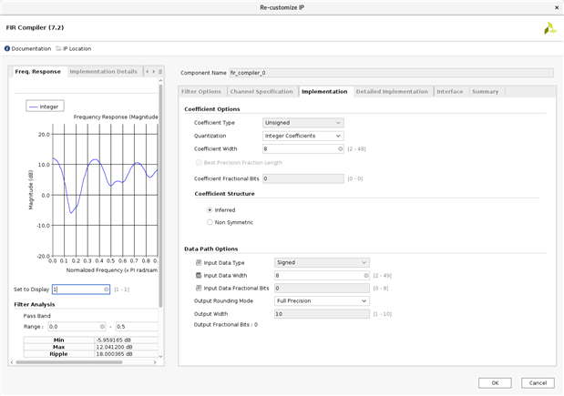Clear the Input Data Width field
The height and width of the screenshot is (396, 564).
366,275
